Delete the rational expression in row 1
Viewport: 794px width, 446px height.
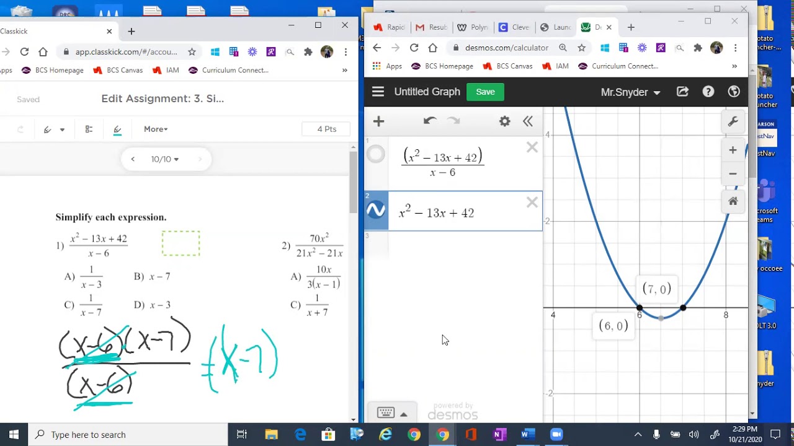tap(532, 147)
